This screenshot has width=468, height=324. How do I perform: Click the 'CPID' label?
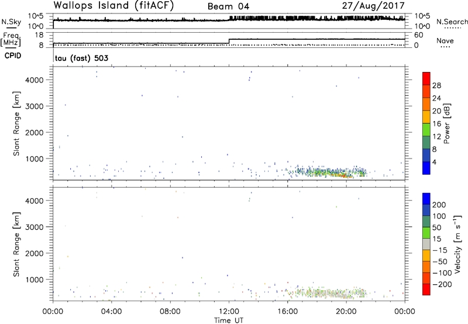point(13,56)
